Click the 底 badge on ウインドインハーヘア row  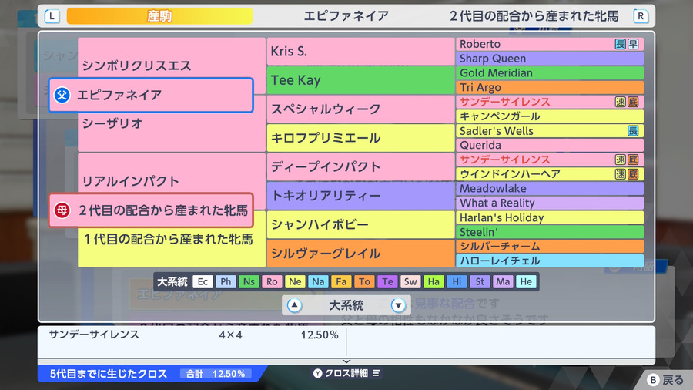point(633,173)
